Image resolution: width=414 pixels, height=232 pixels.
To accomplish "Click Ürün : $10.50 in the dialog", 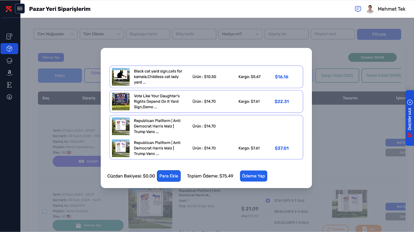I will tap(204, 77).
